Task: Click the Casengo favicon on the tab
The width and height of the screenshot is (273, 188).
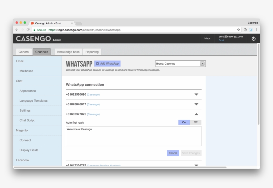Action: [32, 23]
